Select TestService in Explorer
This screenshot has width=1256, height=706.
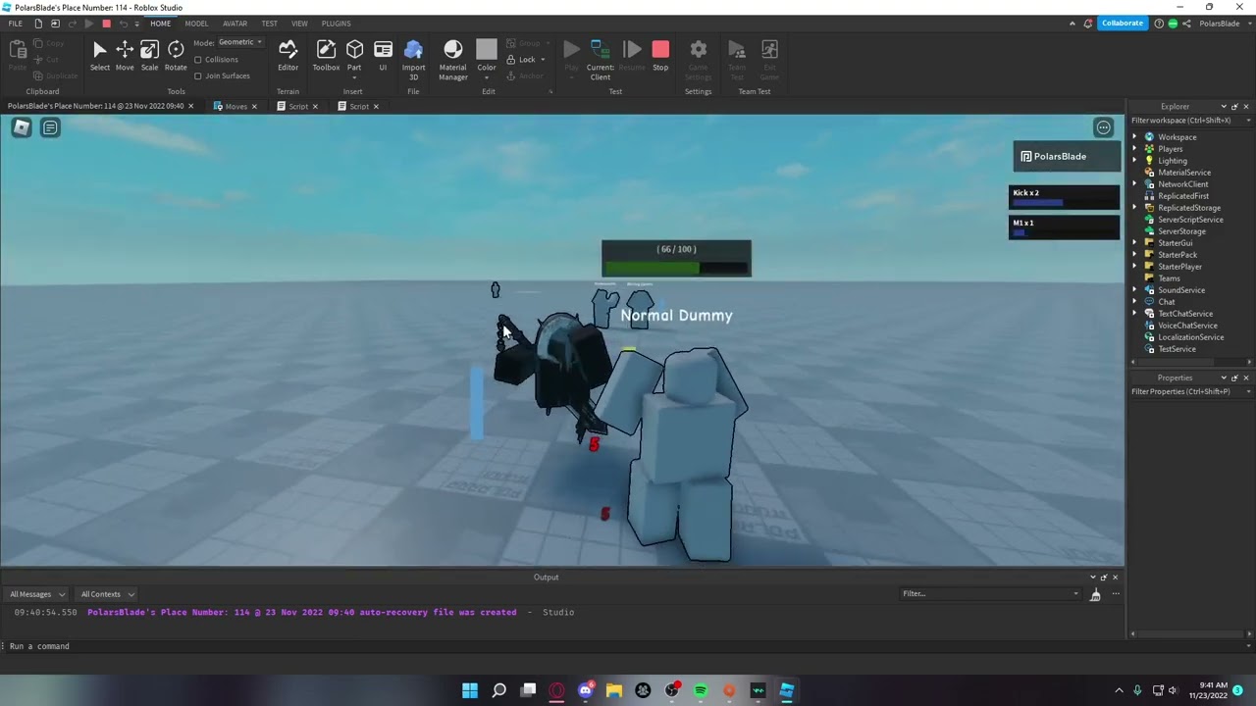coord(1177,349)
